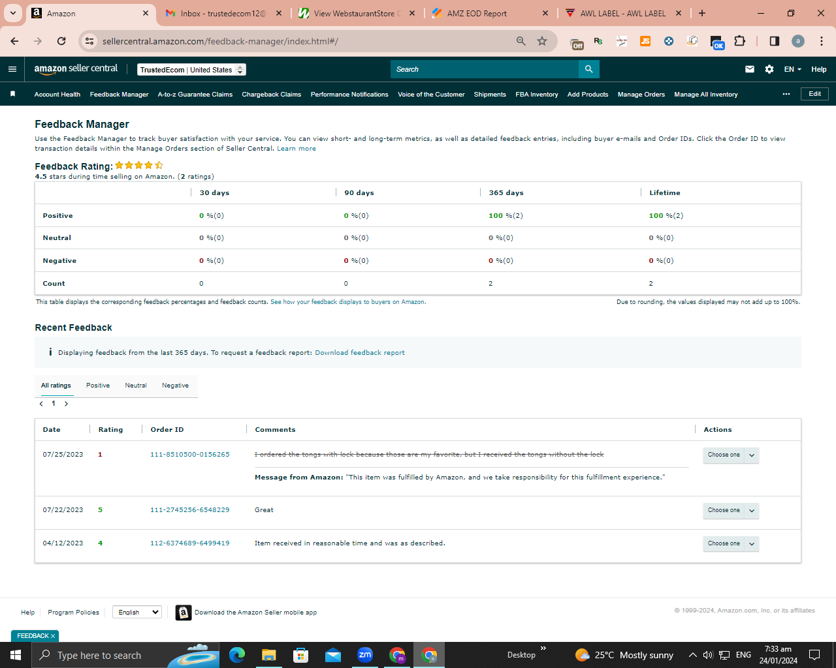Bookmark this page with the star icon
The height and width of the screenshot is (668, 836).
pos(542,41)
